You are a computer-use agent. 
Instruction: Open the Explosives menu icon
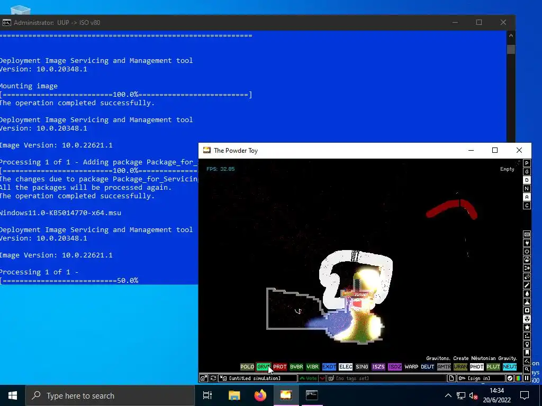pos(527,276)
